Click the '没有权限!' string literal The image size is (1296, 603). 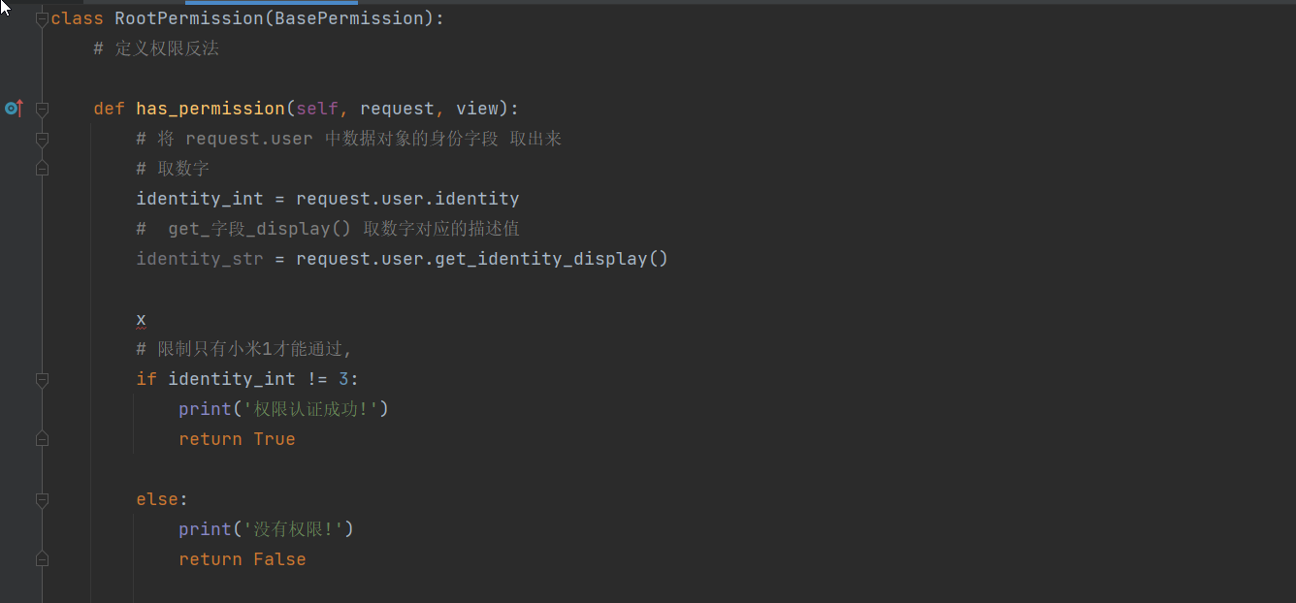tap(295, 529)
